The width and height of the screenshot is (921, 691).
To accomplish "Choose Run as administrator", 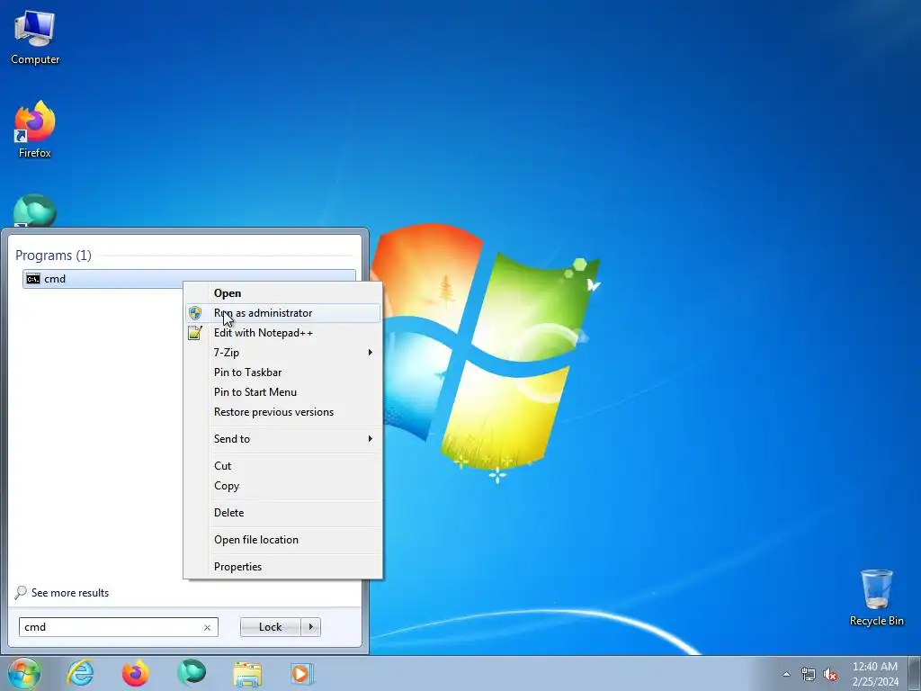I will point(282,313).
